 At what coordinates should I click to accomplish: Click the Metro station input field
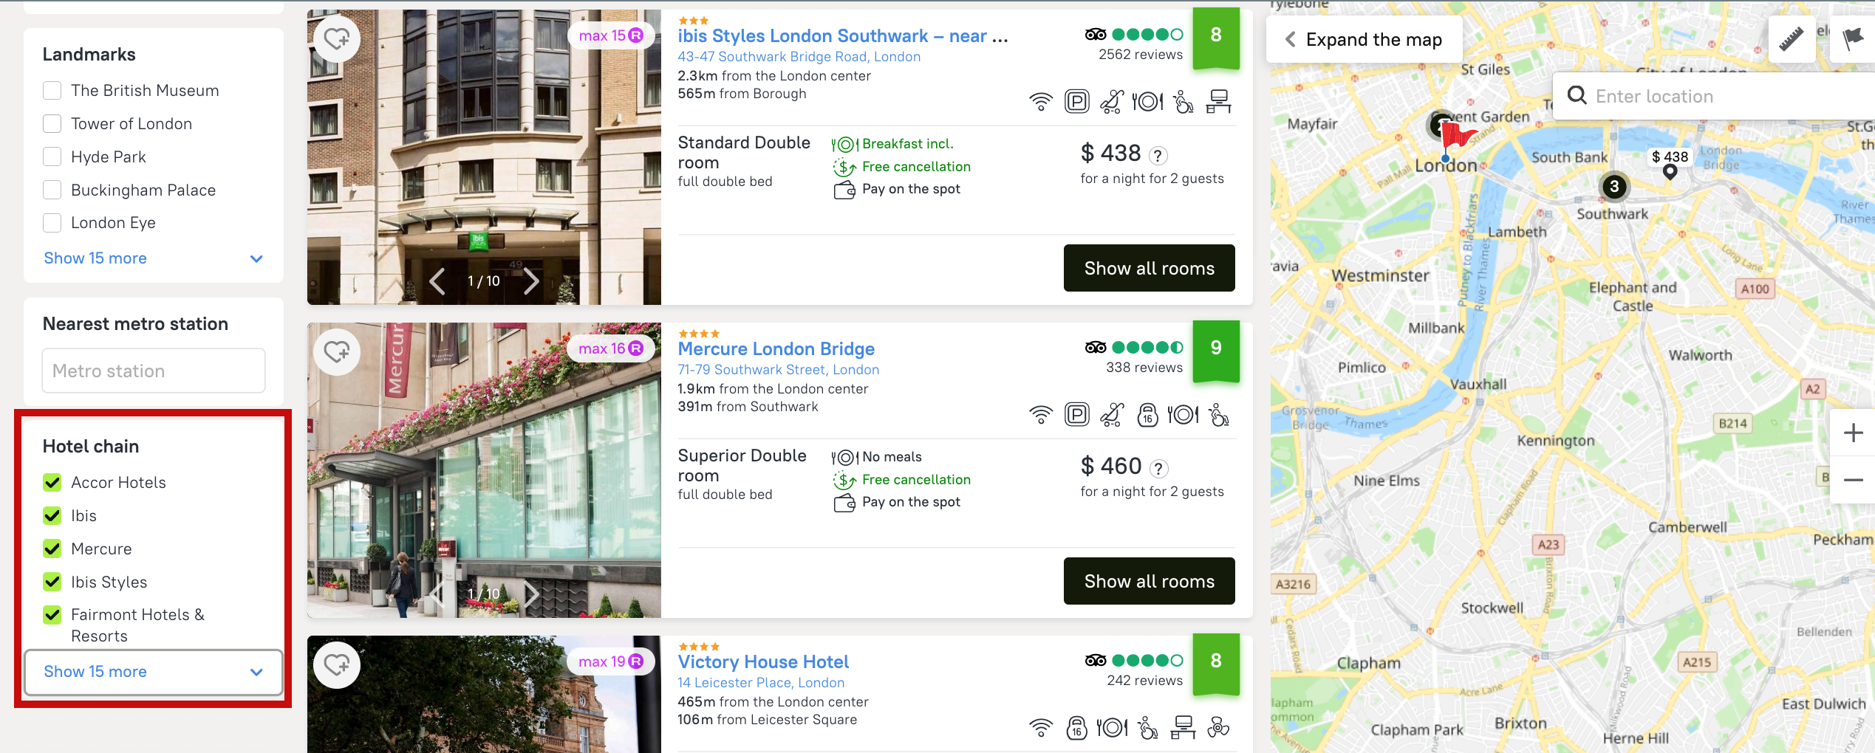click(154, 371)
